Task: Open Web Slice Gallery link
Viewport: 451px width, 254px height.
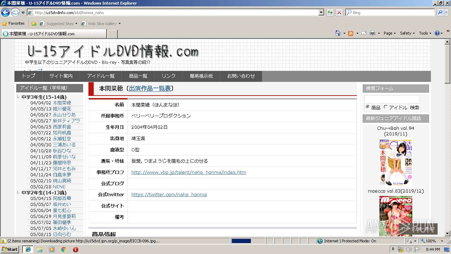Action: pyautogui.click(x=101, y=24)
